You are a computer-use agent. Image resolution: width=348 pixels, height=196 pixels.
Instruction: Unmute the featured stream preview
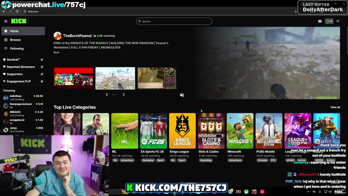pos(182,95)
